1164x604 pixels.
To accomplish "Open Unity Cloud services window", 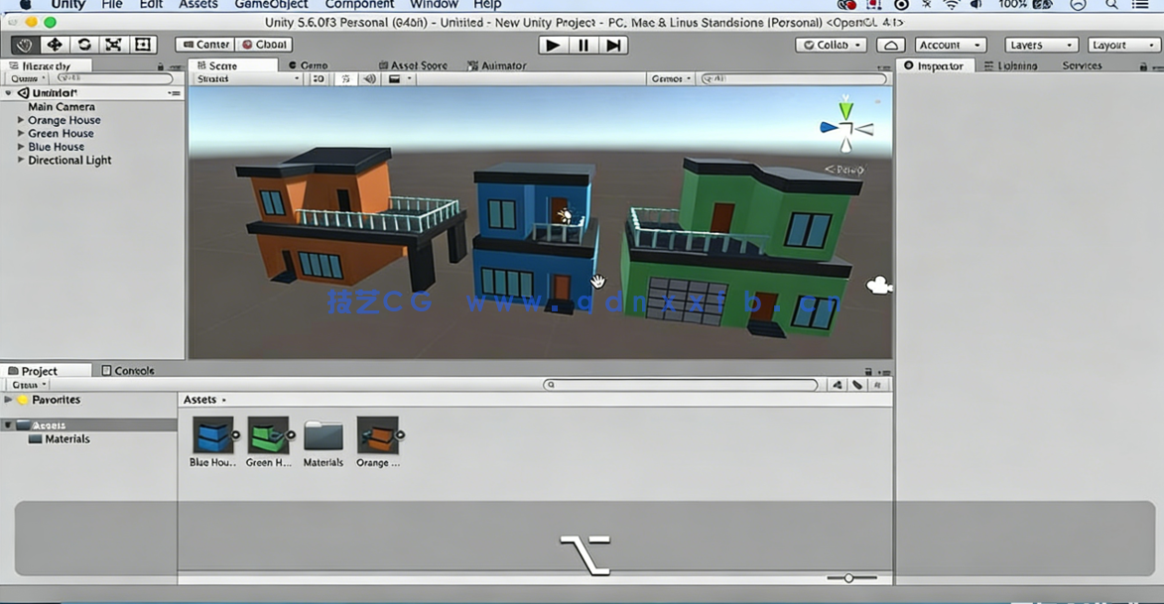I will point(890,44).
